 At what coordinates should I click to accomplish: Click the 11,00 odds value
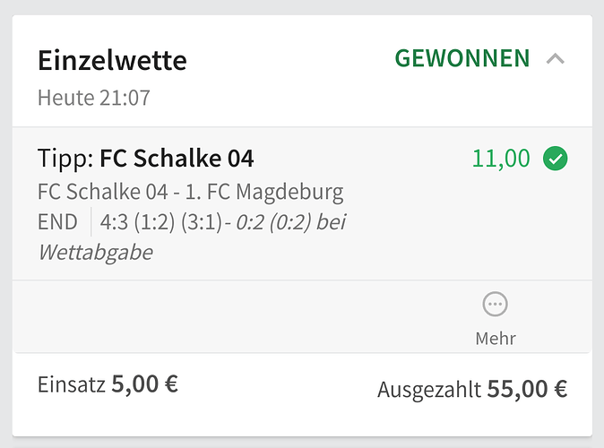click(501, 159)
